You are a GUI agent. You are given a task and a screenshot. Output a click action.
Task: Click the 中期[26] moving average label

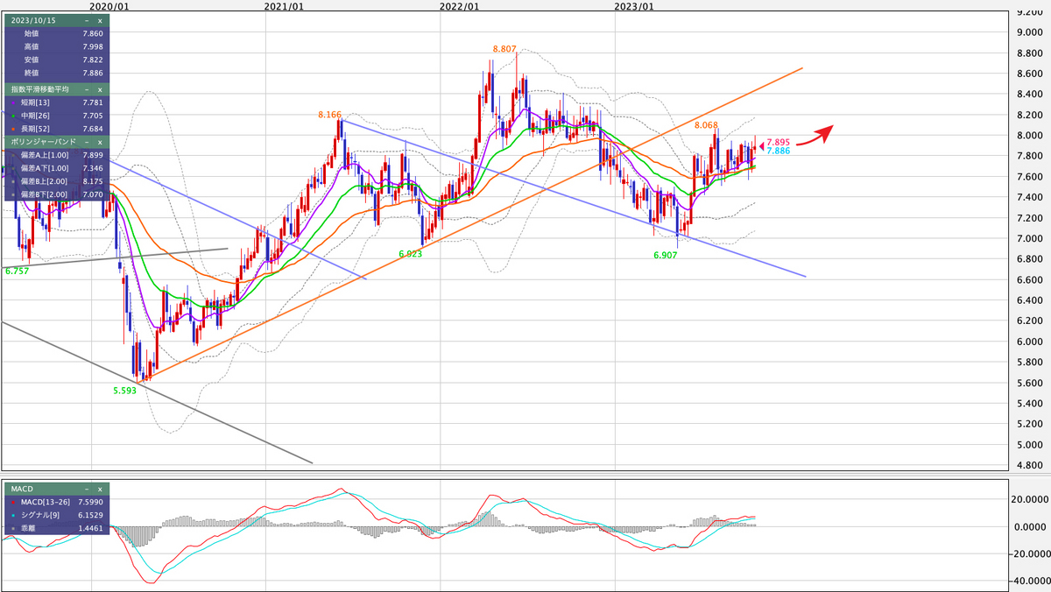tap(33, 115)
